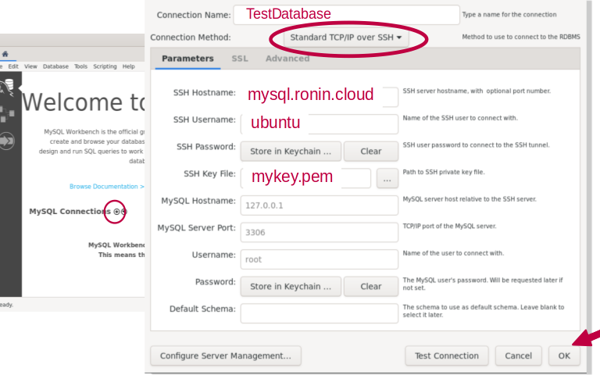Switch to the Parameters tab
This screenshot has height=375, width=600.
coord(187,59)
